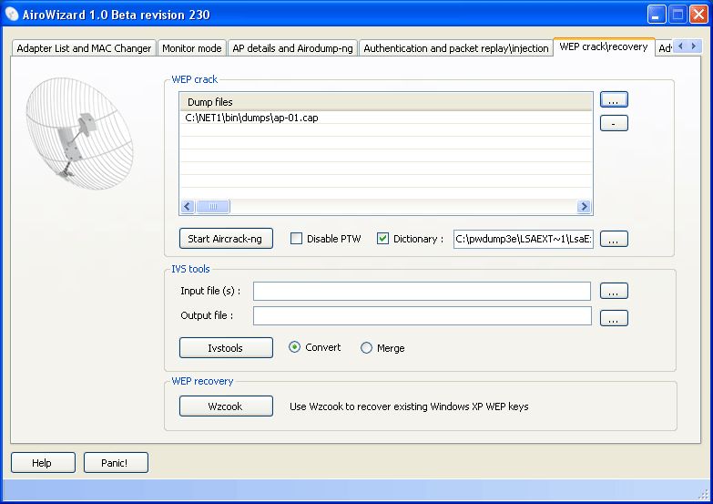Viewport: 713px width, 504px height.
Task: Launch Wzcook to recover WEP keys
Action: coord(226,406)
